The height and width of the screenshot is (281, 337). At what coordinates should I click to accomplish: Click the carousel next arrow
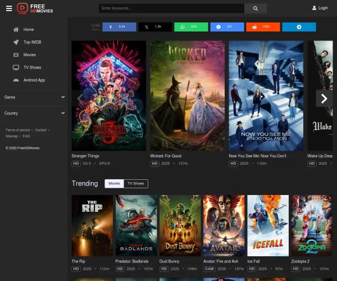pos(324,98)
